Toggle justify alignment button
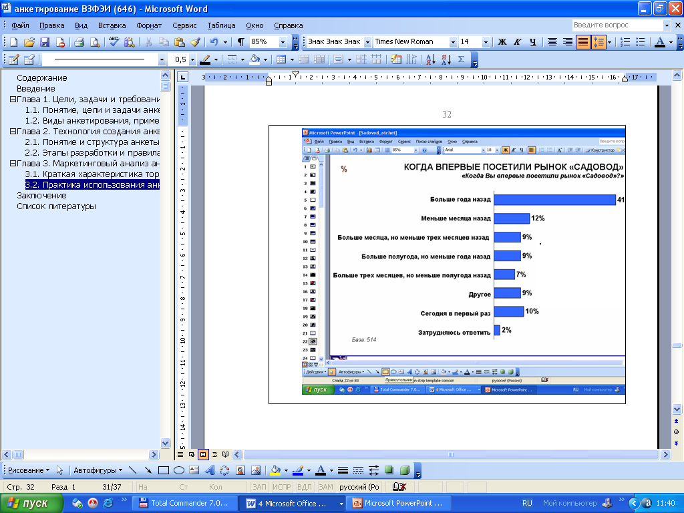The image size is (684, 513). (582, 42)
